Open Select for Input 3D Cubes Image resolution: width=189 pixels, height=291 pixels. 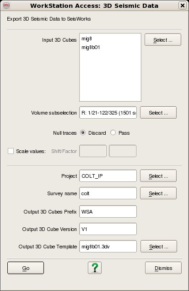[x=163, y=40]
